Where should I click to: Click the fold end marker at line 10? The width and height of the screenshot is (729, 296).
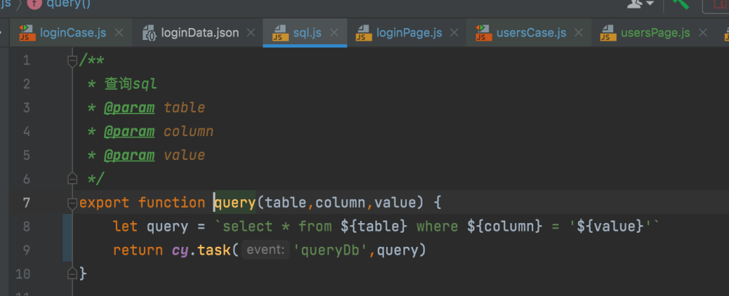(x=72, y=273)
